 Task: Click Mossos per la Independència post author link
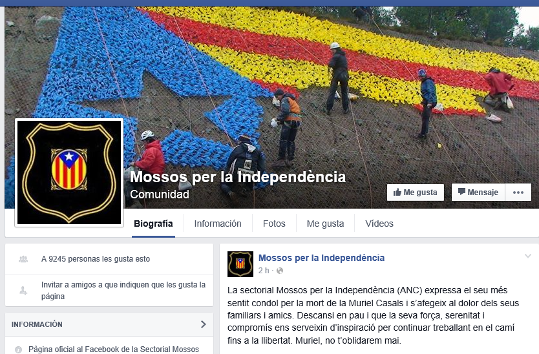coord(321,258)
